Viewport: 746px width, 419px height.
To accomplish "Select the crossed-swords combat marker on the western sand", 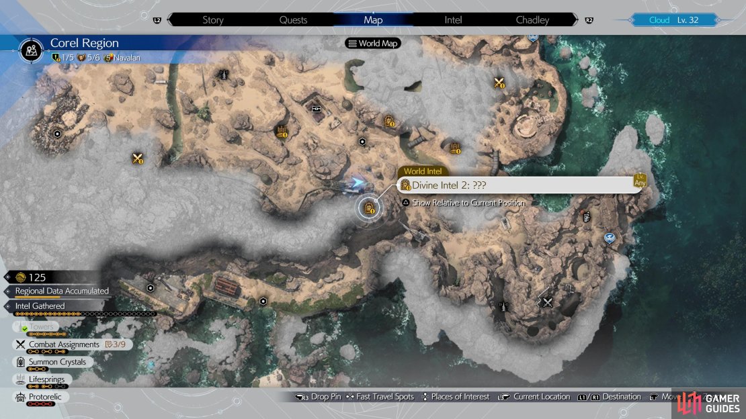I will coord(138,158).
